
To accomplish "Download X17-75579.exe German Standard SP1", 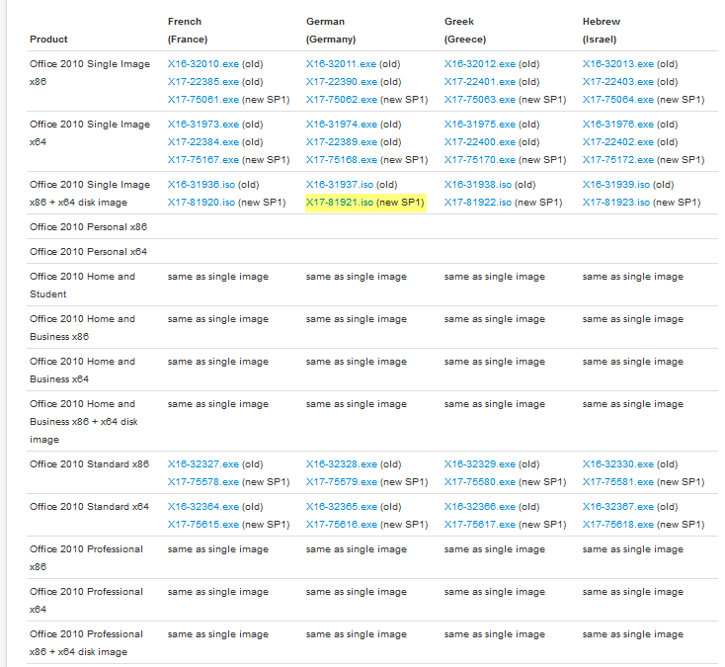I will [x=341, y=482].
